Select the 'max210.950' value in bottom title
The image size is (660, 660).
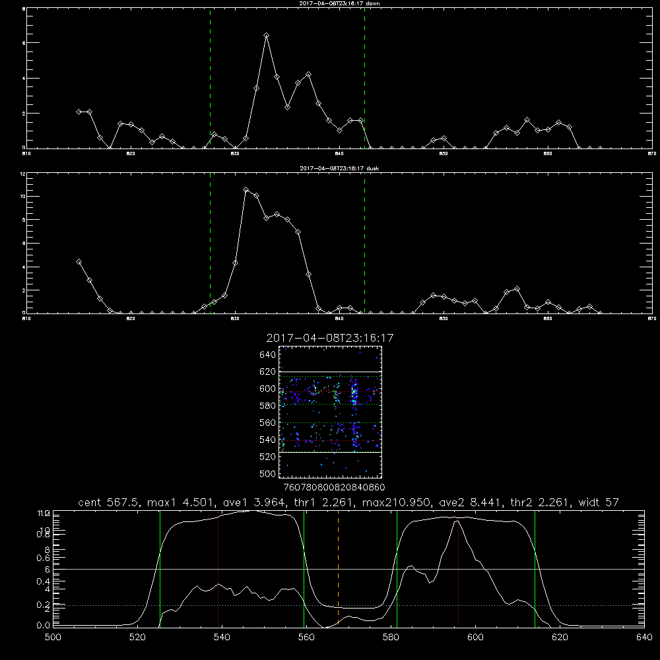395,502
